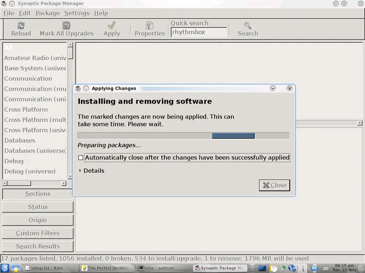Click the Mark All Upgrades icon
The width and height of the screenshot is (365, 273).
pyautogui.click(x=66, y=25)
